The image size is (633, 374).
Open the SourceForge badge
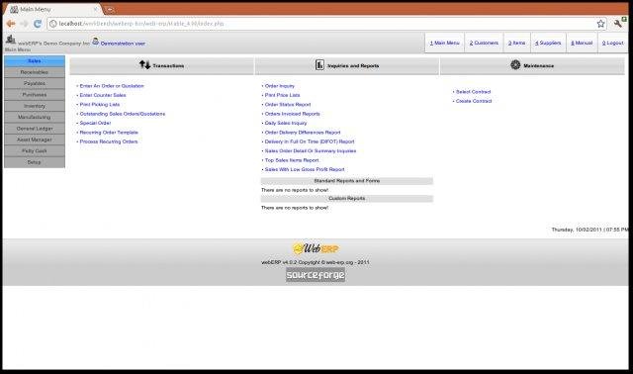316,275
